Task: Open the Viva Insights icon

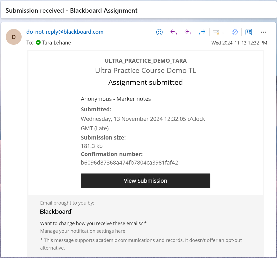Action: pyautogui.click(x=235, y=32)
